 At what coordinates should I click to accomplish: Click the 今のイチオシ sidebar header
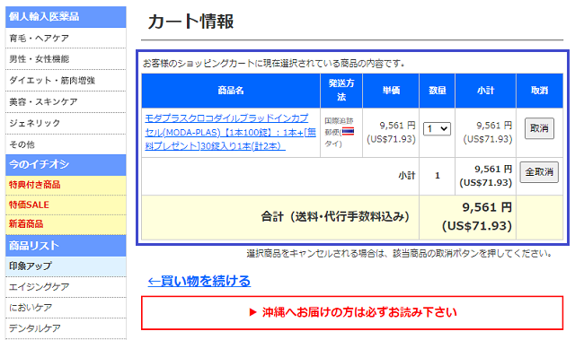pyautogui.click(x=66, y=165)
